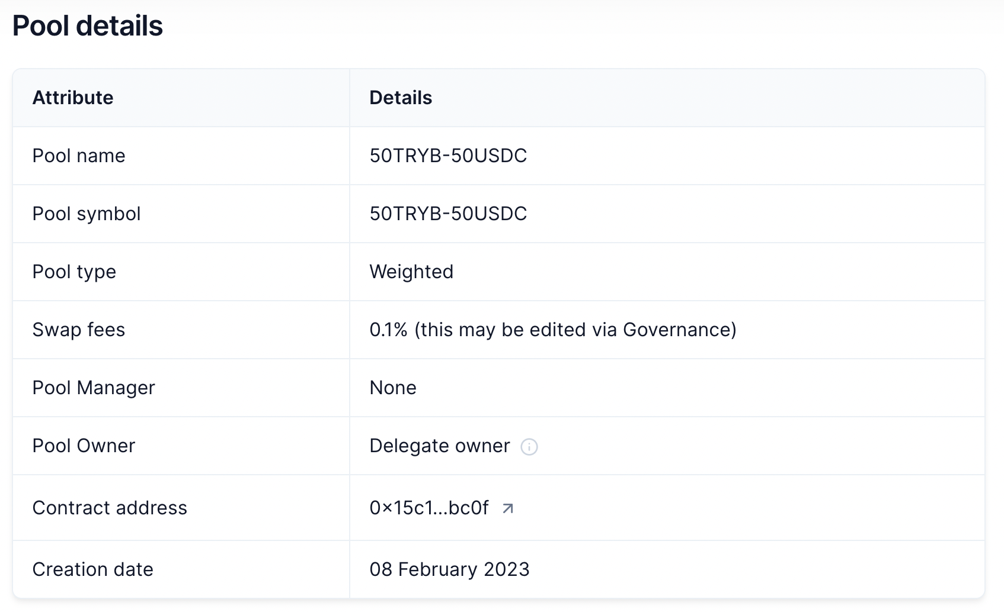1004x612 pixels.
Task: Select the Pool Owner label
Action: (84, 446)
